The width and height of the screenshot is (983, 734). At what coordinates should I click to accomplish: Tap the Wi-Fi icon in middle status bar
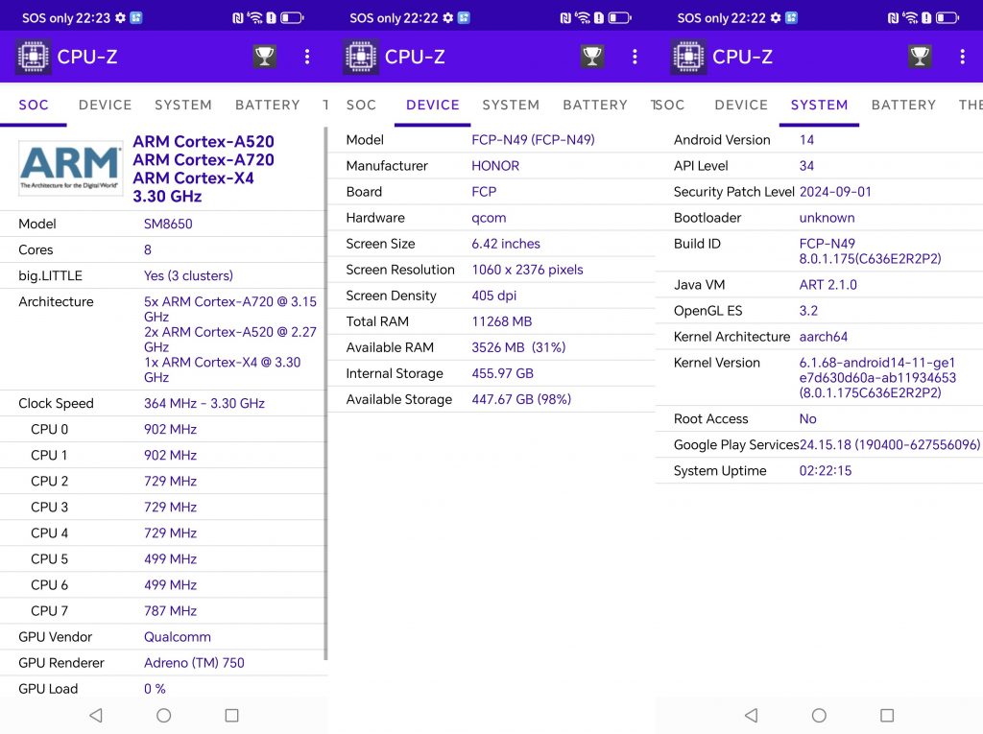click(583, 17)
